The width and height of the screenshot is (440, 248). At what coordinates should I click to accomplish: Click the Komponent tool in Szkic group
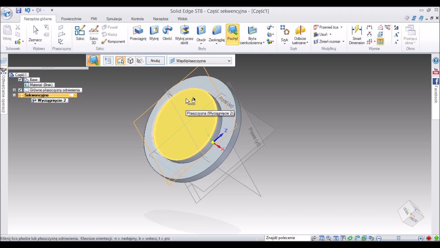click(x=113, y=42)
